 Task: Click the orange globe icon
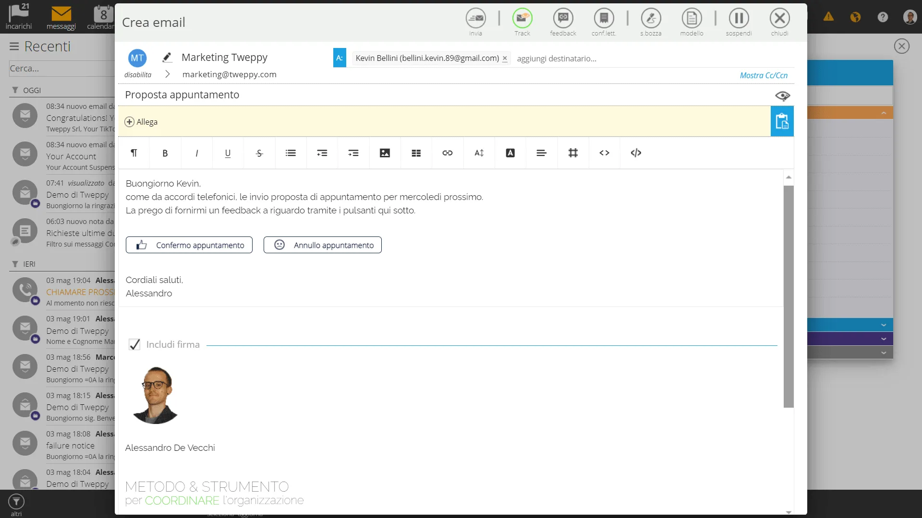[855, 17]
